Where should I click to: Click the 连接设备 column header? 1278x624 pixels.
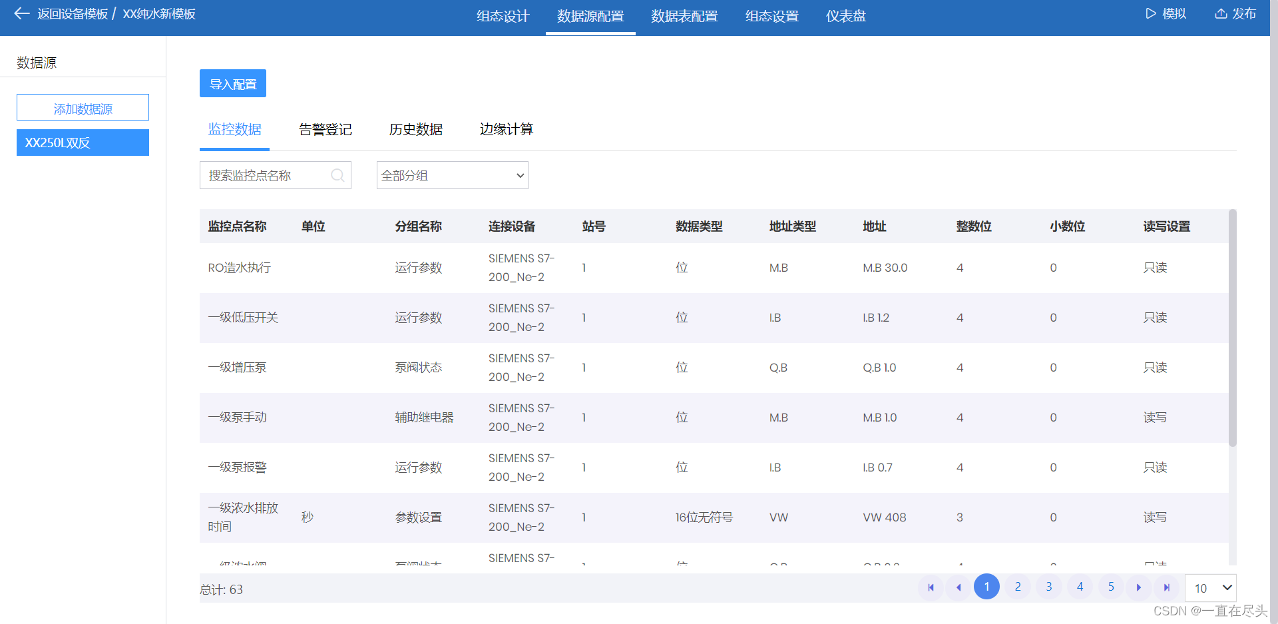pyautogui.click(x=512, y=226)
